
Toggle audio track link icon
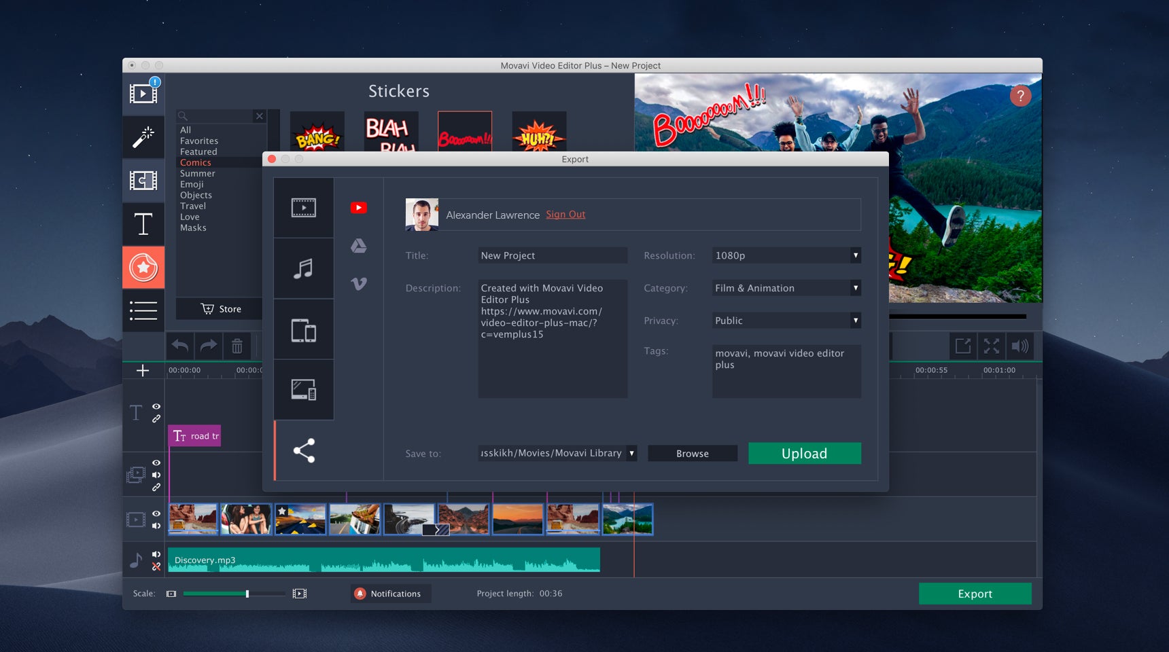tap(156, 566)
